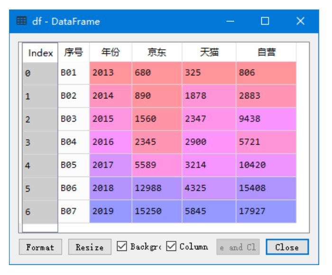Screen dimensions: 332x275
Task: Click 自营 cell 5721
Action: coord(266,142)
